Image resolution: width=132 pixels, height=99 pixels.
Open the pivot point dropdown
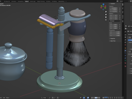pos(50,98)
